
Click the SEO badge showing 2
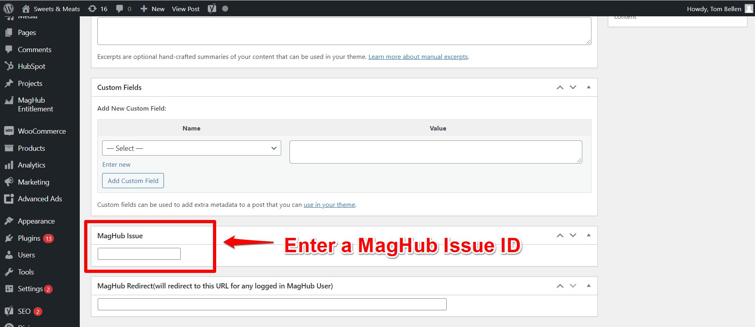38,311
